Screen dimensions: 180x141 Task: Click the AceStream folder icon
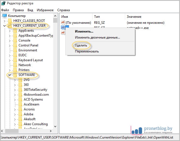point(20,104)
